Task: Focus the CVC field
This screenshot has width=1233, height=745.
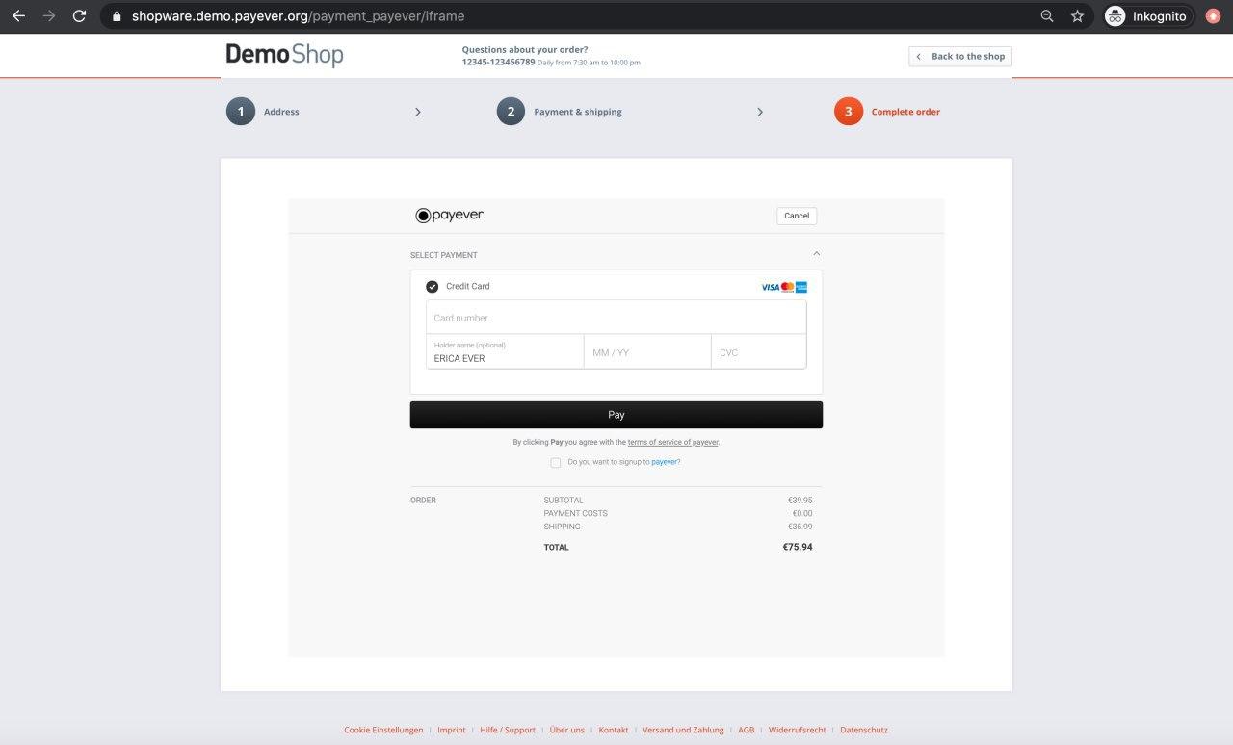Action: (x=759, y=351)
